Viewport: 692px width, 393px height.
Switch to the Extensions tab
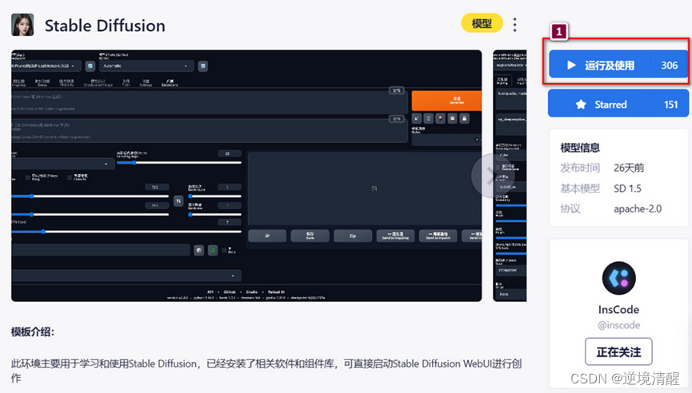point(170,82)
